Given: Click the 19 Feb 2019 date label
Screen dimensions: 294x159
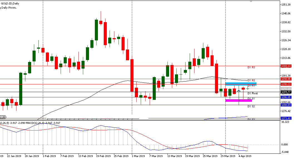Looking at the screenshot, I should (x=103, y=156).
